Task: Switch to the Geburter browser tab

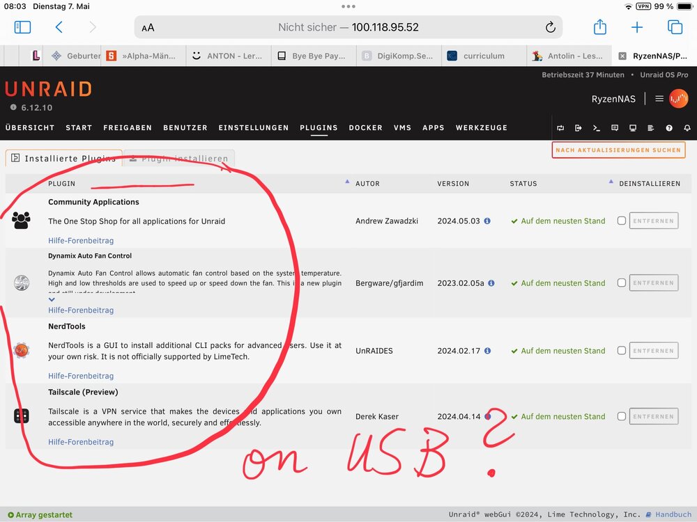Action: click(x=72, y=56)
